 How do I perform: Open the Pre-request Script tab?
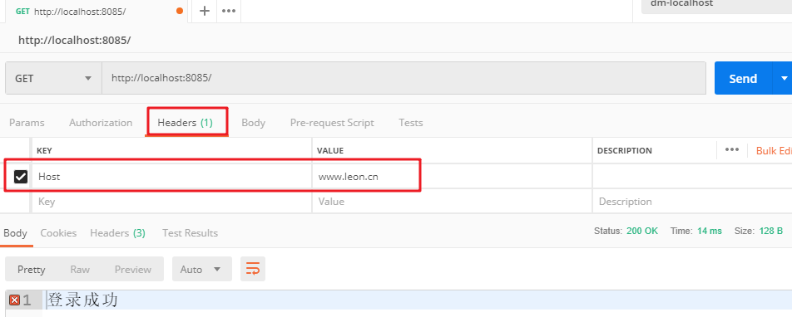coord(332,123)
